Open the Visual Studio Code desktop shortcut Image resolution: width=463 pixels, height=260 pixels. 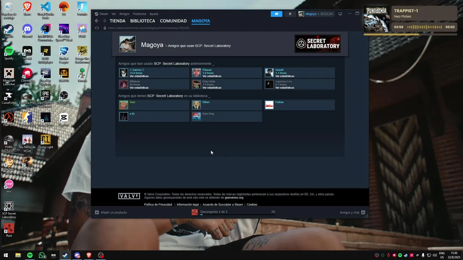(x=46, y=10)
